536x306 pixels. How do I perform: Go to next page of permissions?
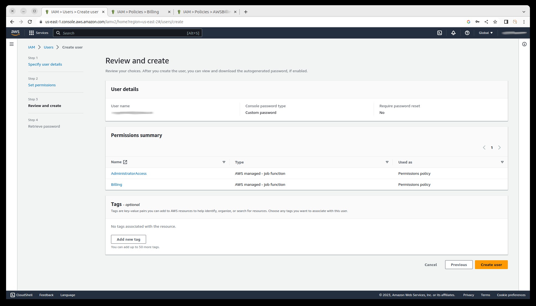(x=499, y=147)
